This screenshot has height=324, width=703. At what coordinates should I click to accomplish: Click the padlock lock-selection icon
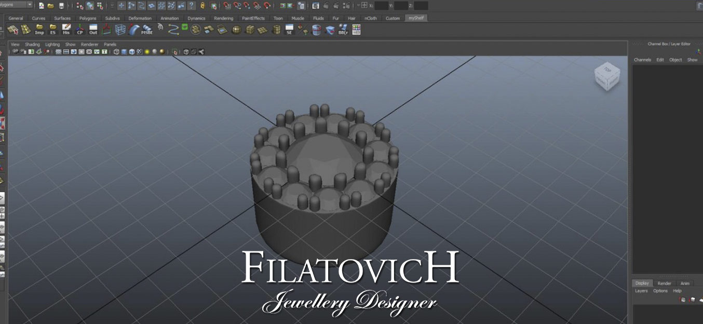click(x=203, y=6)
